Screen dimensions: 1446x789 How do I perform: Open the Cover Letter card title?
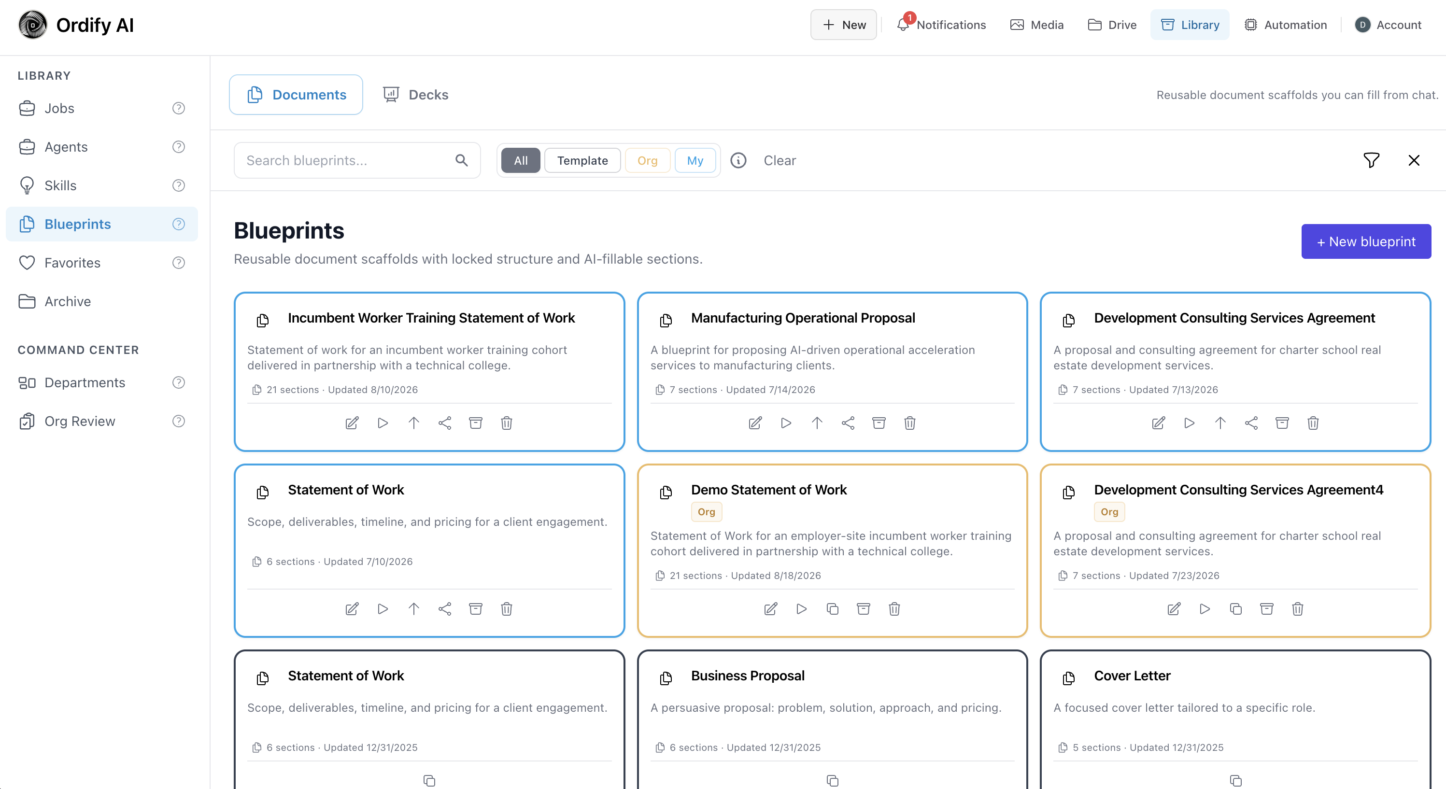click(1132, 676)
